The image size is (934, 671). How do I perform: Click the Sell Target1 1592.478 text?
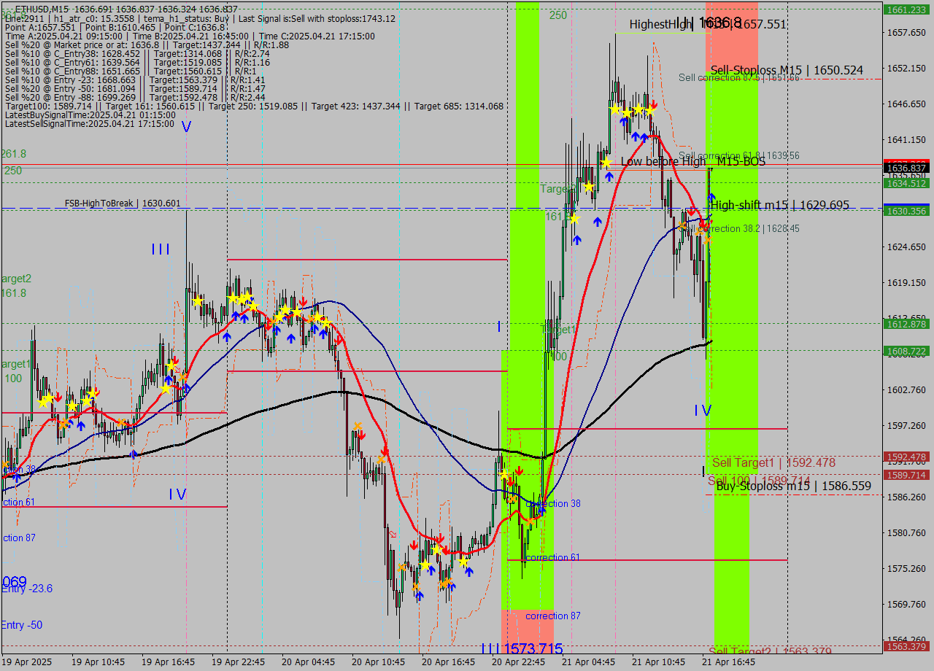773,462
